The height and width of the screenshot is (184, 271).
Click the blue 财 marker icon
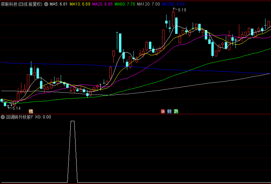(x=169, y=111)
